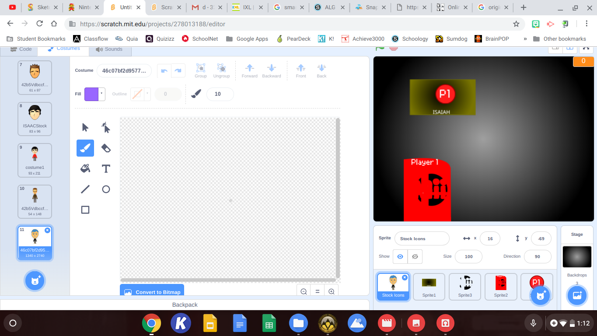The width and height of the screenshot is (597, 336).
Task: Select the Fill bucket tool
Action: [85, 168]
